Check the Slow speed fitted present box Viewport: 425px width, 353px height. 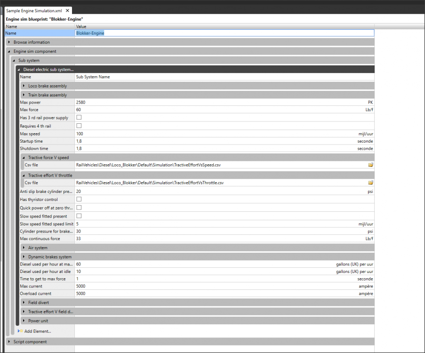point(79,216)
